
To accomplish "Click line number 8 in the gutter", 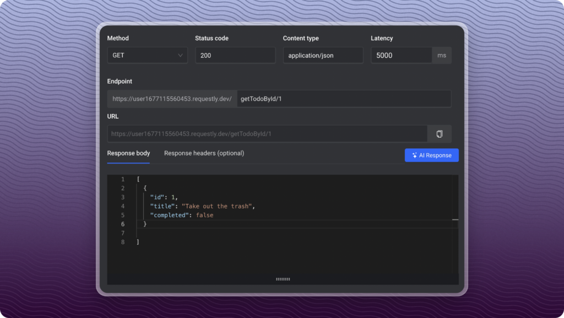I will (123, 242).
